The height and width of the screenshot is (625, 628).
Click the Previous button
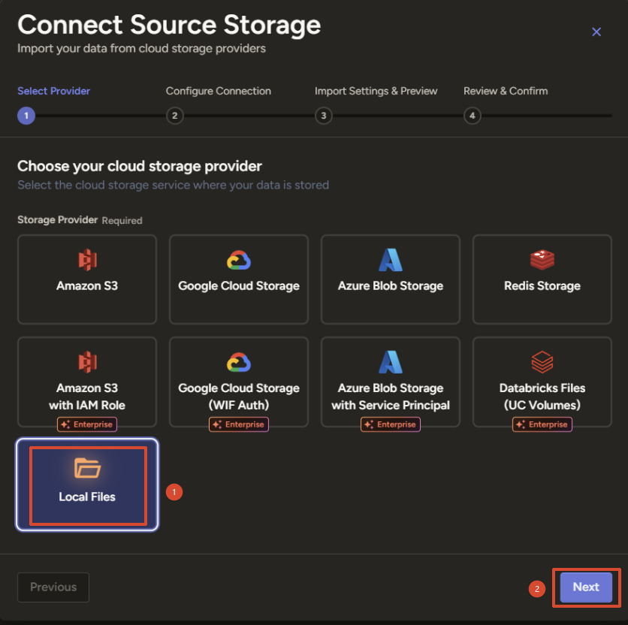pyautogui.click(x=53, y=587)
